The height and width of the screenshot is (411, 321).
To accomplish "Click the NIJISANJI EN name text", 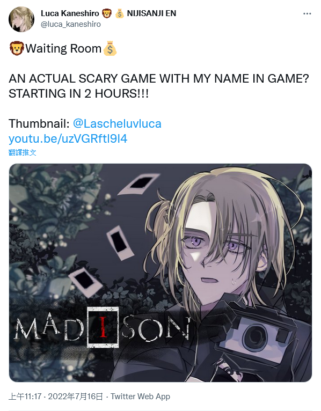I will (x=151, y=13).
